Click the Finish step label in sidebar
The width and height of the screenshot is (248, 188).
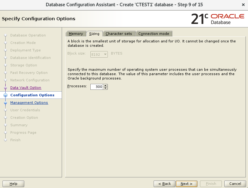click(x=15, y=140)
